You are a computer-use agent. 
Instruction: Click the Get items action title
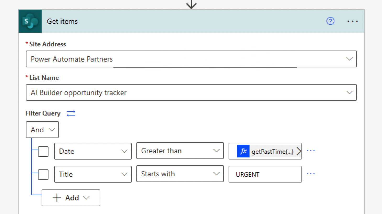click(62, 21)
